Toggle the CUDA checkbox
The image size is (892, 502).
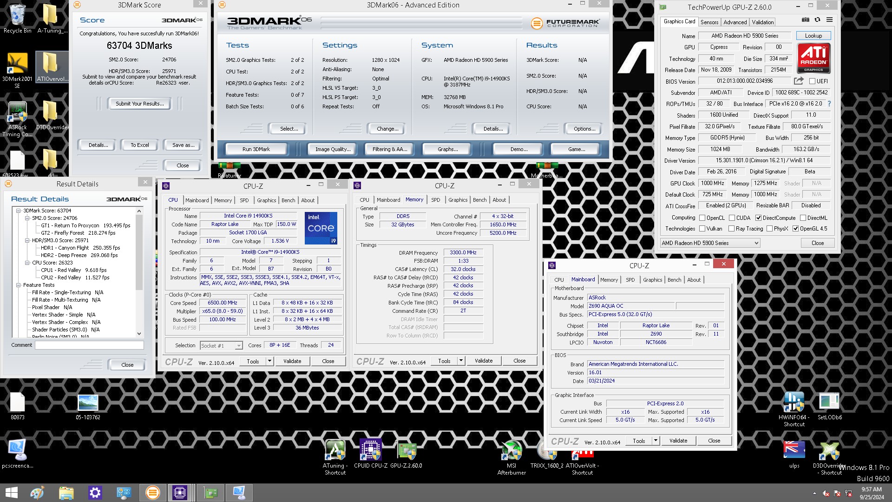coord(732,218)
